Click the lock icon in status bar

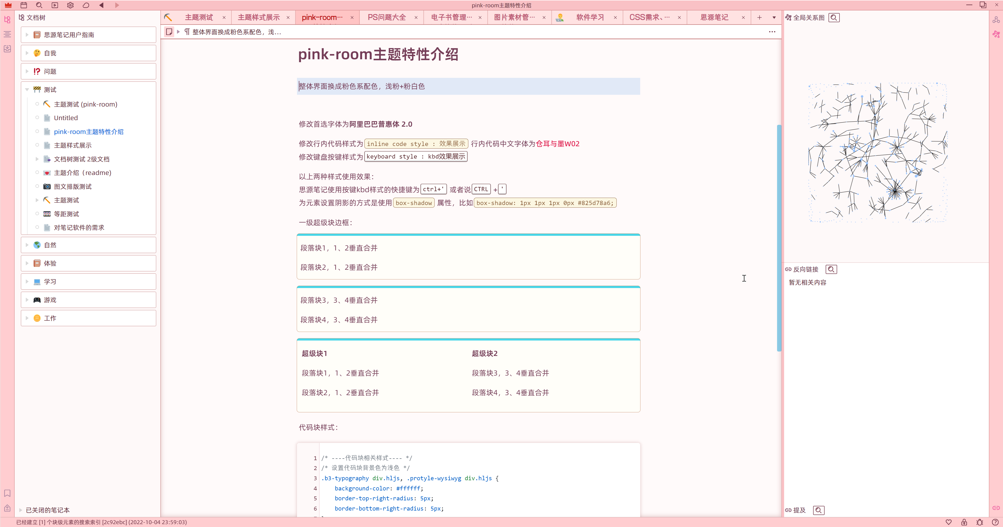964,522
